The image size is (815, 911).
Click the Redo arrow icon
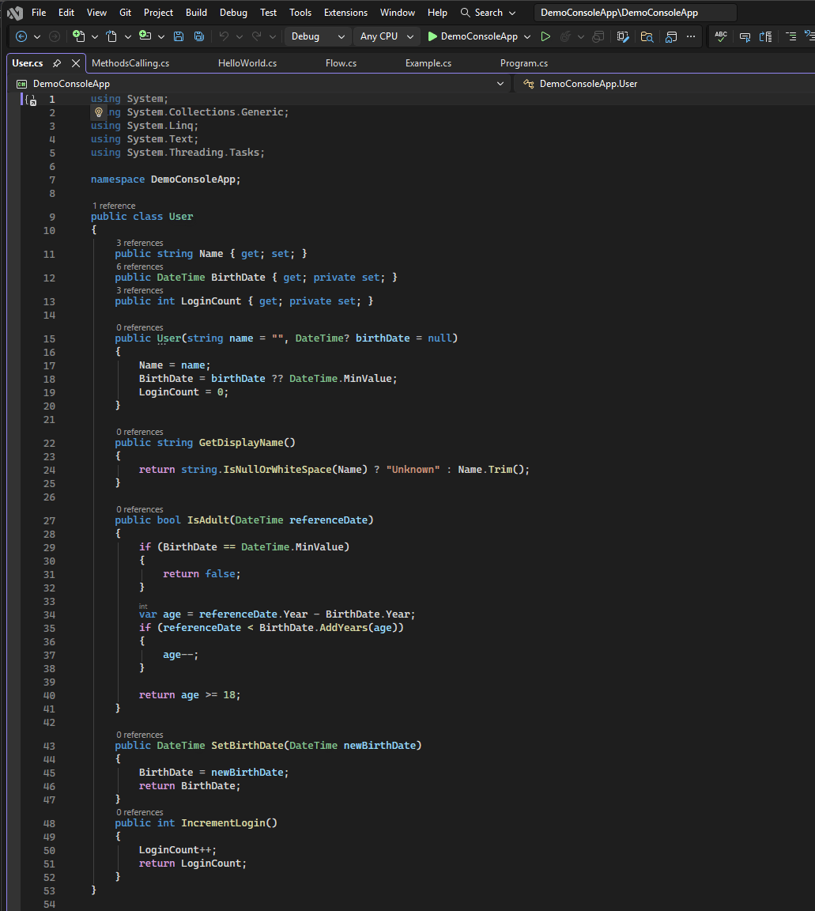[257, 36]
